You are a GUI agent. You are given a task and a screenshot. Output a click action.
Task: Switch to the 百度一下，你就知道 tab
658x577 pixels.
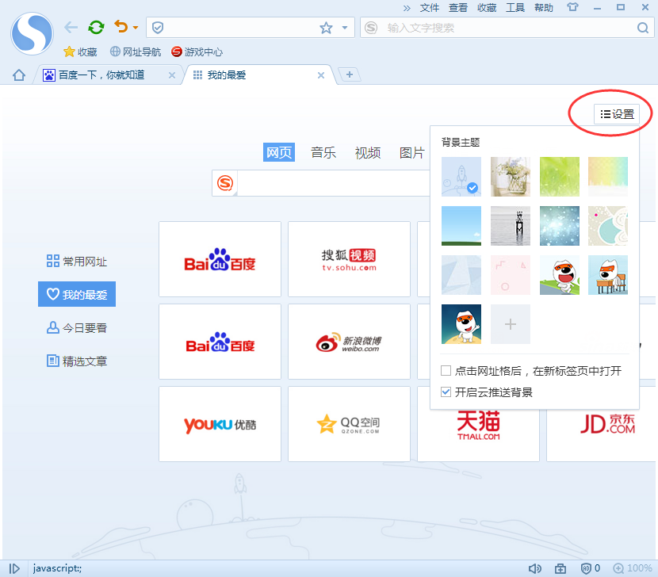click(x=103, y=75)
